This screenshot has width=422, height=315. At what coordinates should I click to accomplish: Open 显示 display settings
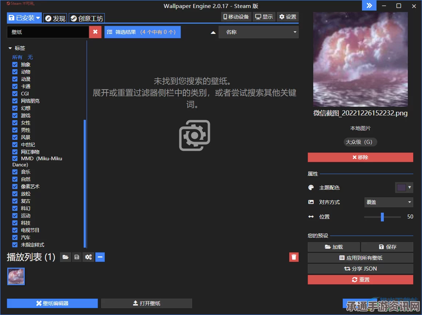click(x=264, y=17)
